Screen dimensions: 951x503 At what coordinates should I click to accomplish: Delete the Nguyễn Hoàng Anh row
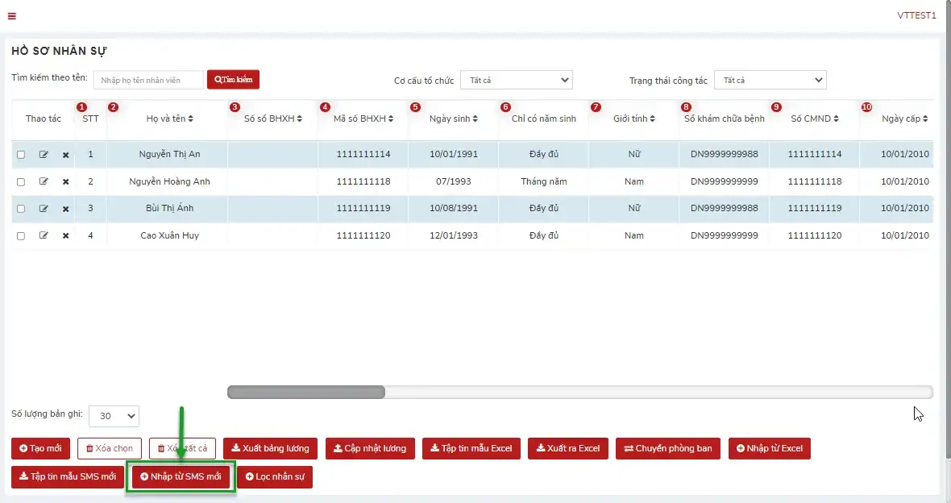[65, 181]
